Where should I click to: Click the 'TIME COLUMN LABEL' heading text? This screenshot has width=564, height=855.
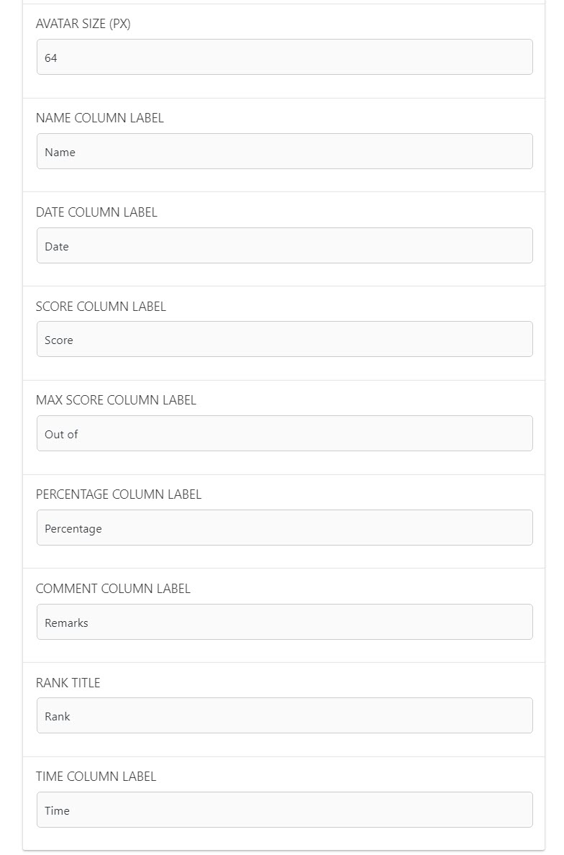(96, 777)
